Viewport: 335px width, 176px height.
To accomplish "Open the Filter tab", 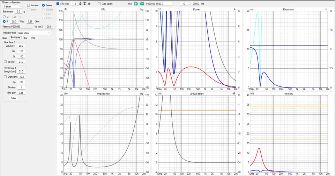I will pyautogui.click(x=25, y=38).
